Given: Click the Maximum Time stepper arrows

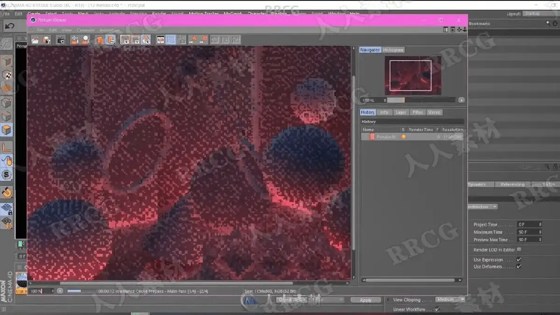Looking at the screenshot, I should (x=540, y=232).
